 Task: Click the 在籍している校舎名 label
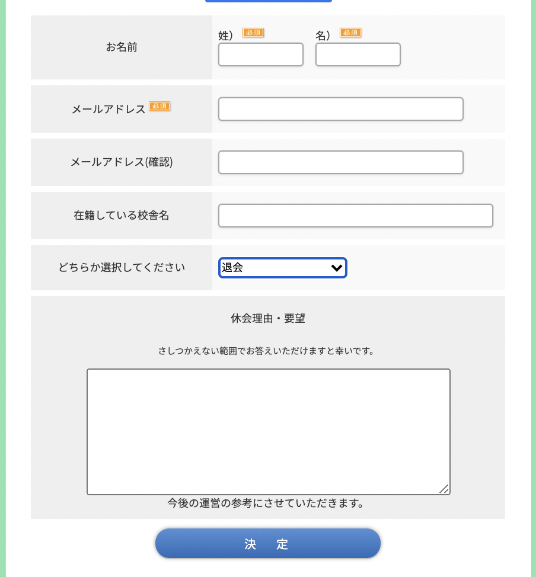tap(122, 216)
